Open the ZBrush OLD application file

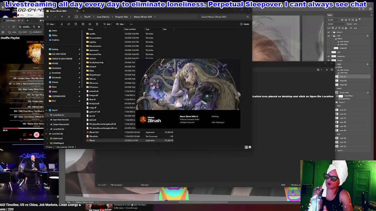pos(94,132)
